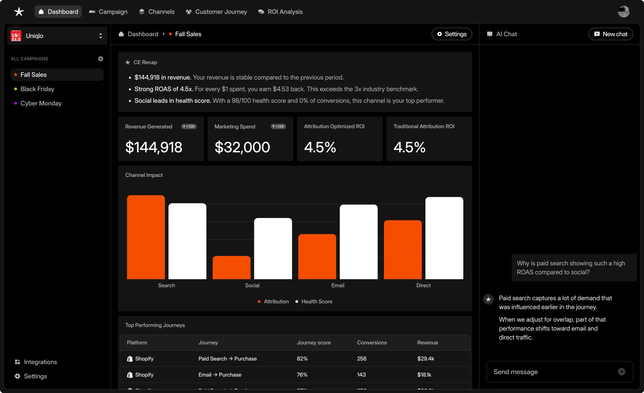
Task: Select the Black Friday campaign indicator dot
Action: 16,89
